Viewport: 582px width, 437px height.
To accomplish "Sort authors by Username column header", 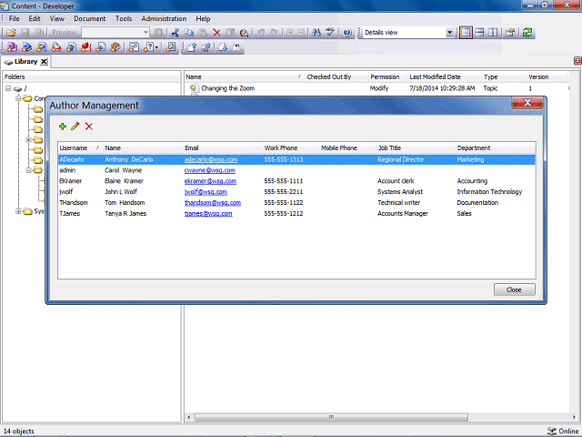I will pyautogui.click(x=80, y=147).
